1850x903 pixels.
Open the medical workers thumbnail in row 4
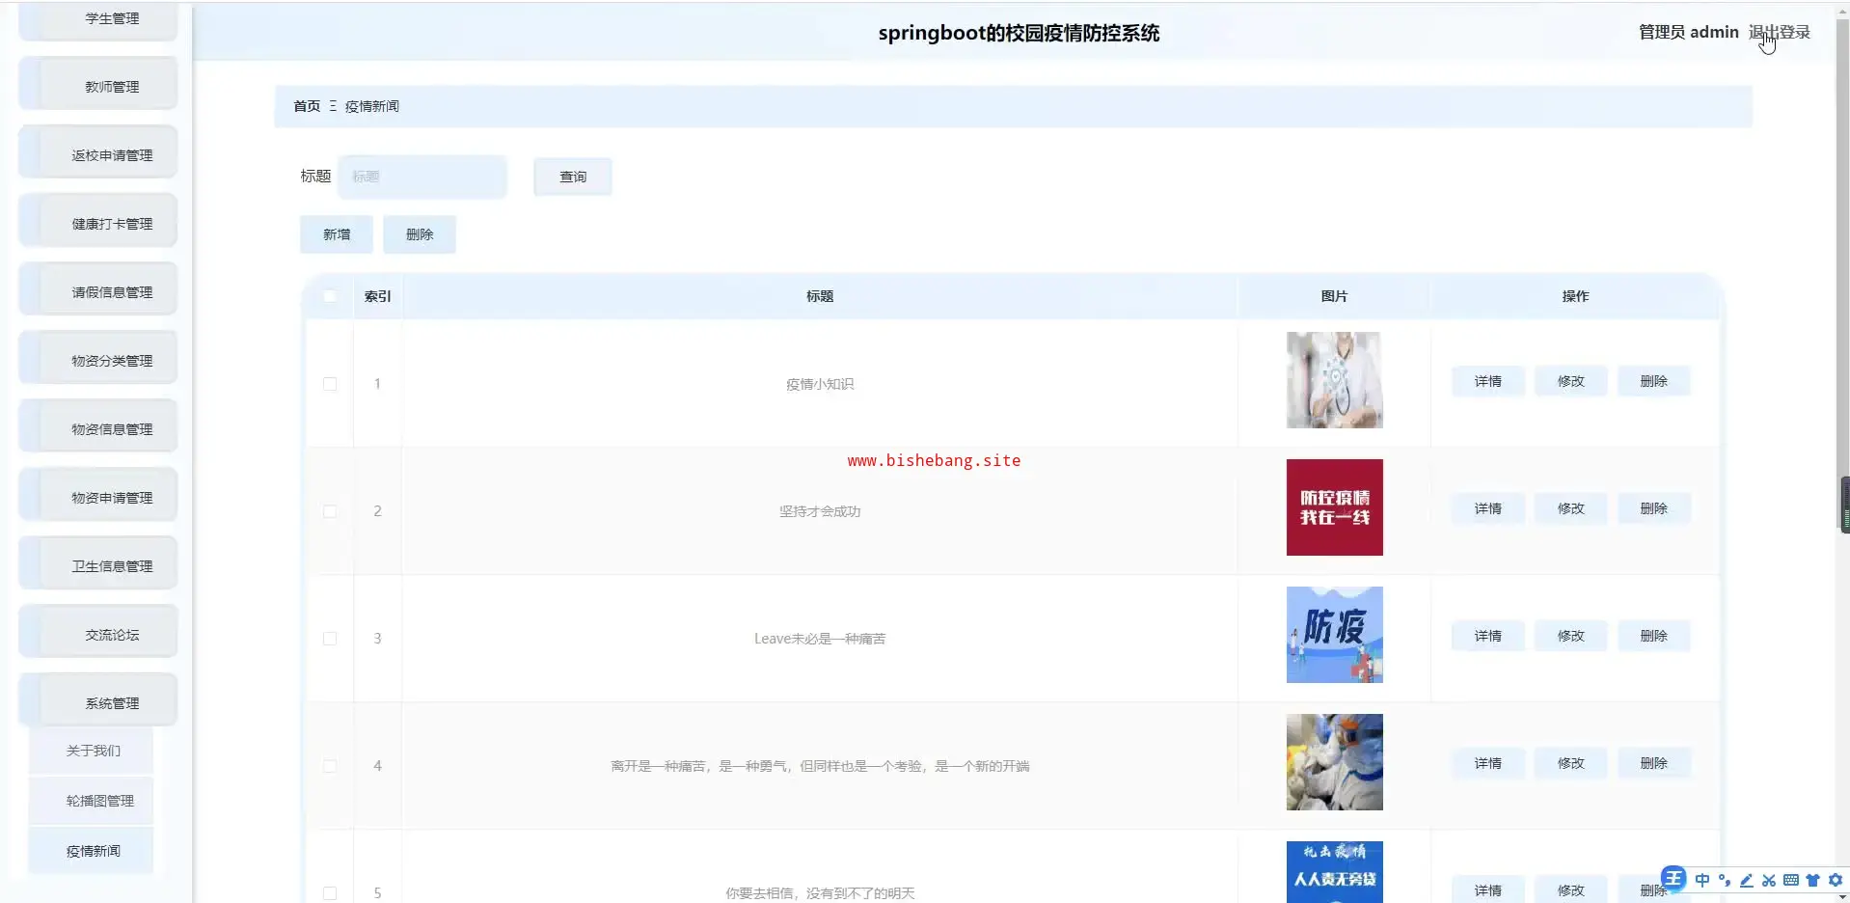1335,762
